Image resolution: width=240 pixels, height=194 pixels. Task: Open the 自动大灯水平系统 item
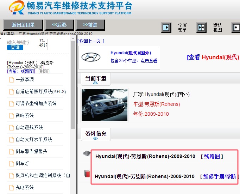tap(34, 139)
